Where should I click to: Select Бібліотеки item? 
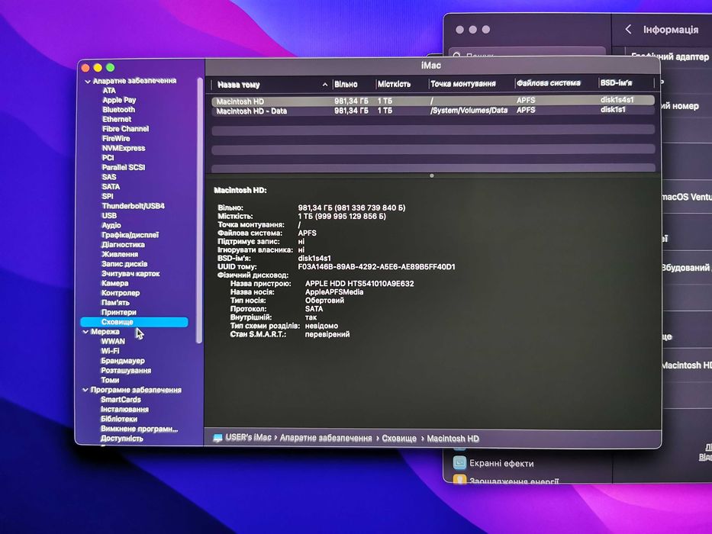pos(119,419)
